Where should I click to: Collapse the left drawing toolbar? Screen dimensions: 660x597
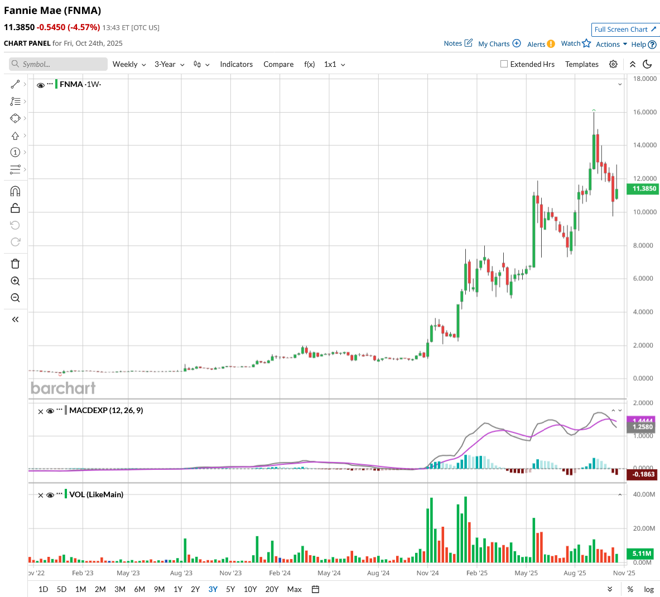coord(15,319)
